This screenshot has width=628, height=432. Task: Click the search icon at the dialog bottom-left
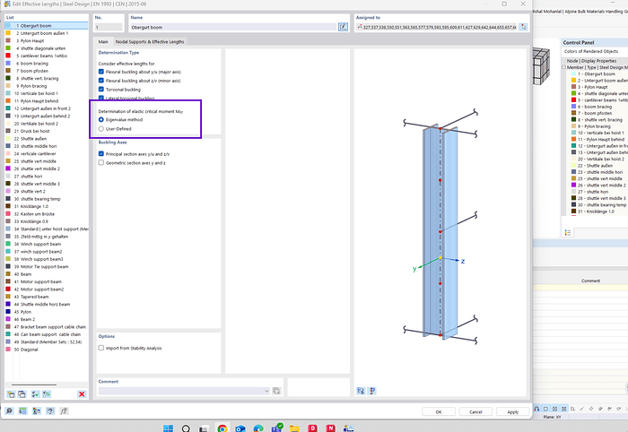[x=9, y=412]
